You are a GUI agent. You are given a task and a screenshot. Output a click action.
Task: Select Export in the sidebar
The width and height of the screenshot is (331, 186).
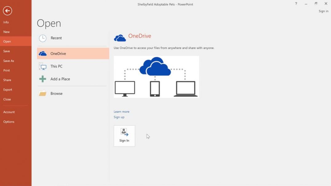[16, 90]
